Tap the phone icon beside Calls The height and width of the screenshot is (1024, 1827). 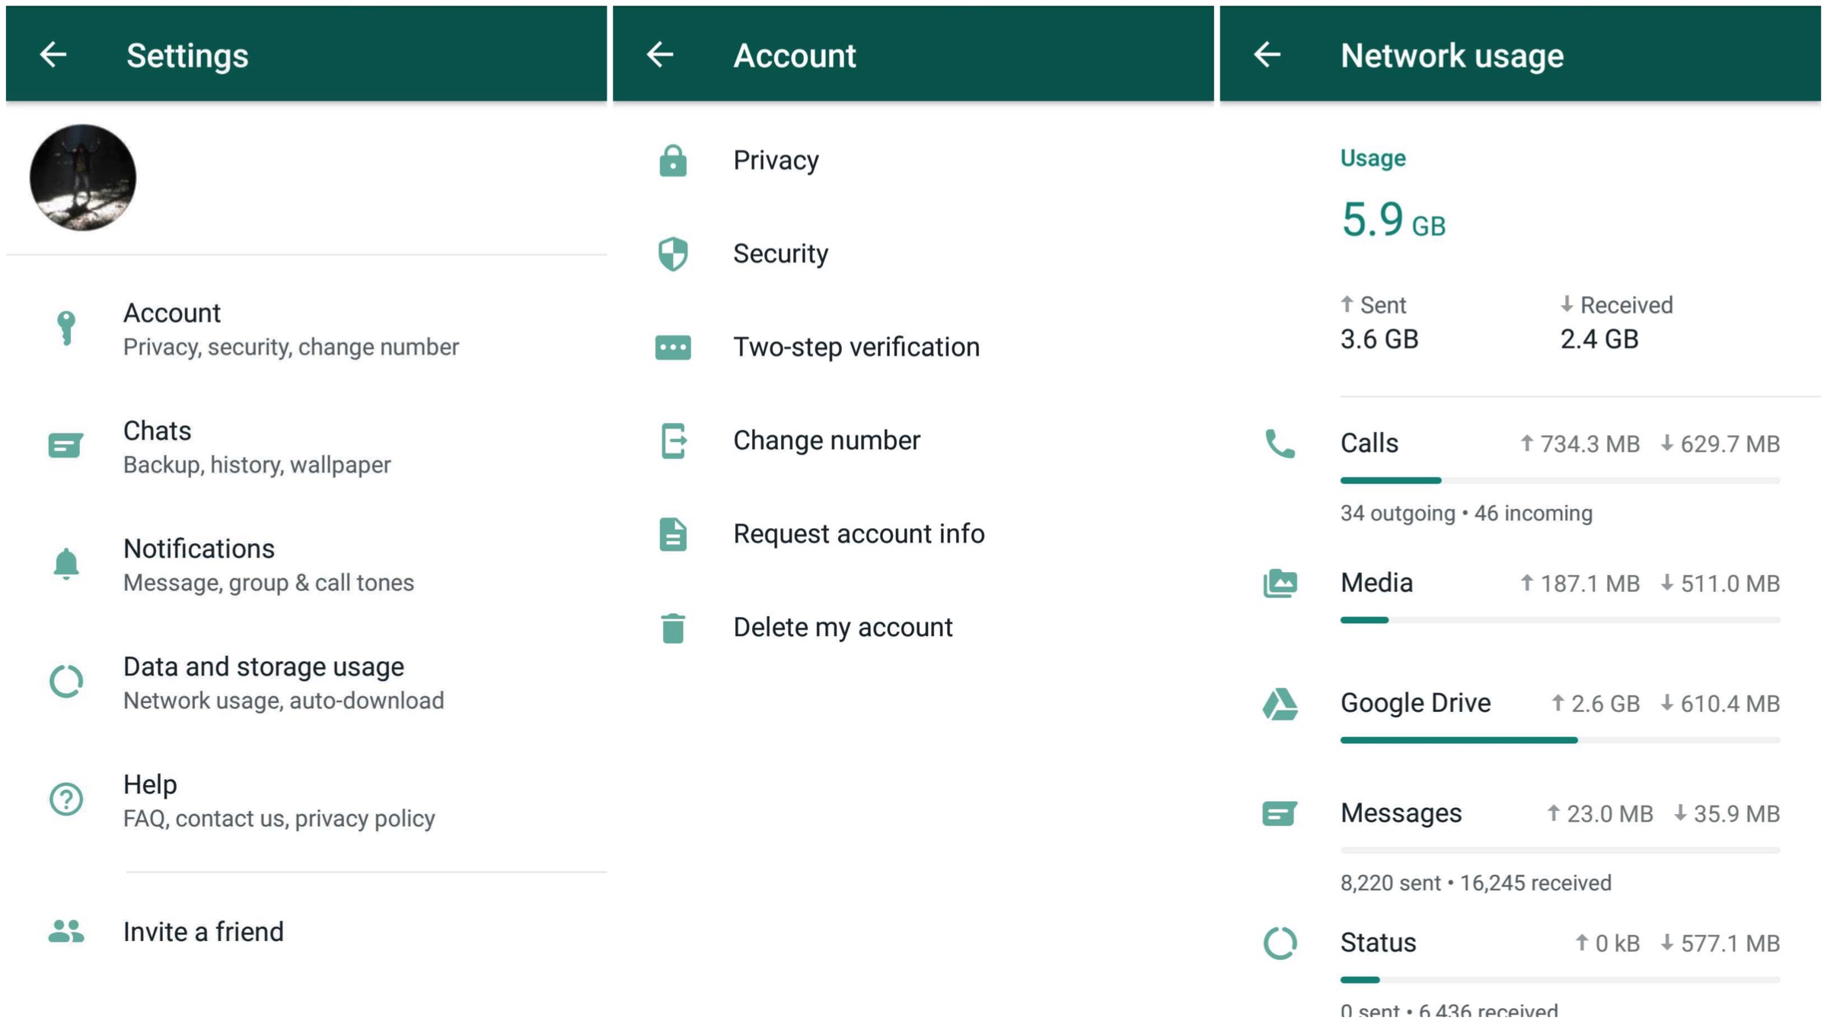(x=1280, y=444)
